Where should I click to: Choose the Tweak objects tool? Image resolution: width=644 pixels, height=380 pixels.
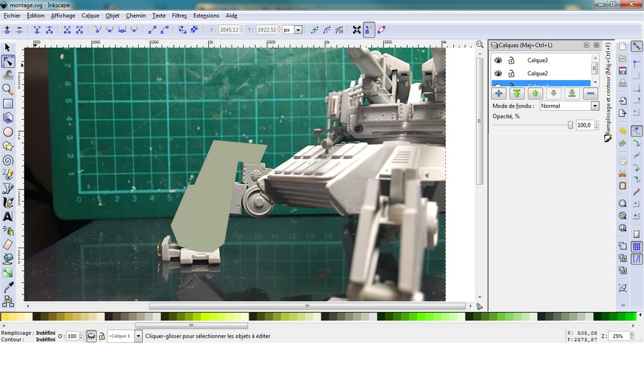8,75
